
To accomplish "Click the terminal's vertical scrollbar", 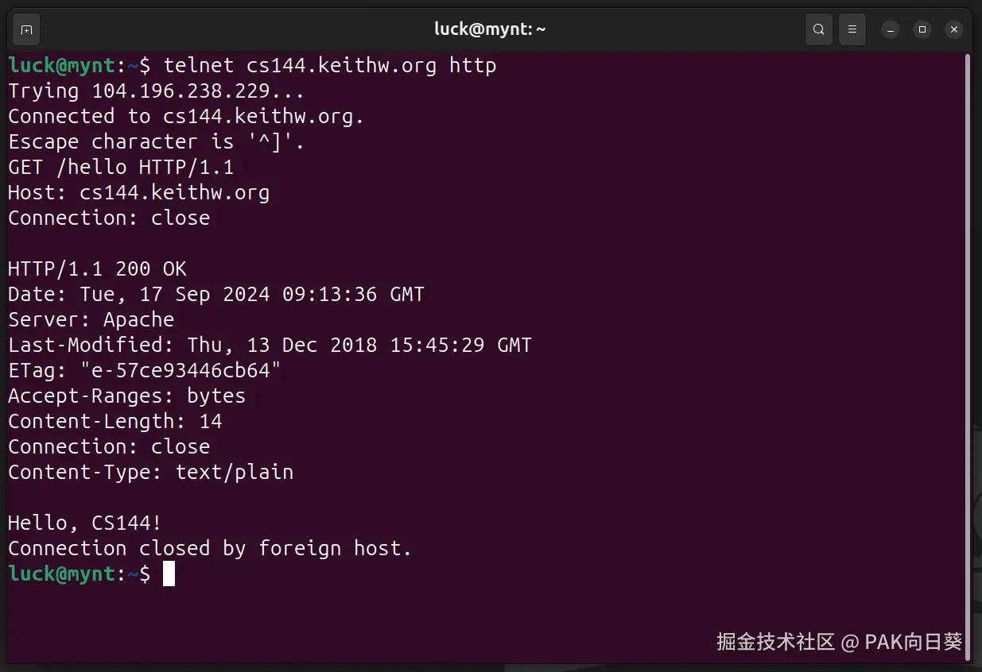I will [x=968, y=318].
